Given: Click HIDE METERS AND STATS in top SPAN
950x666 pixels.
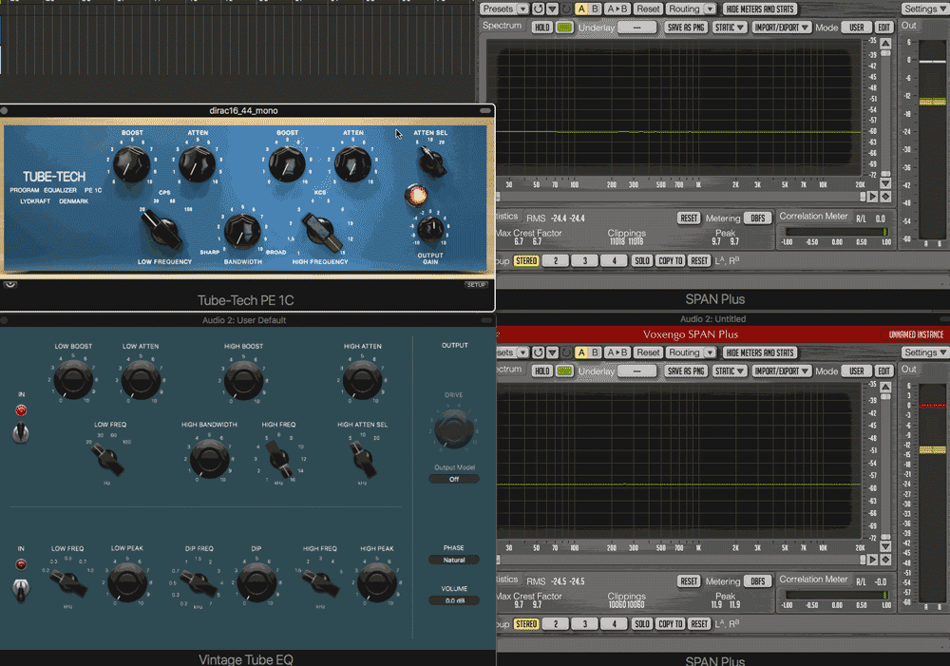Looking at the screenshot, I should pos(760,10).
